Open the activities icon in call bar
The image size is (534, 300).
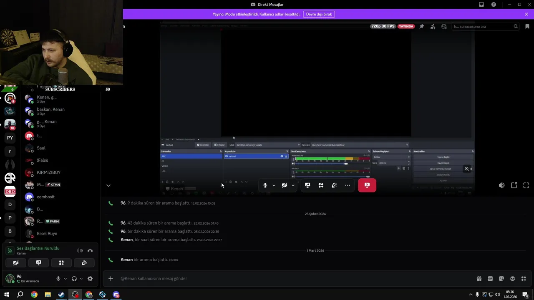[x=321, y=185]
